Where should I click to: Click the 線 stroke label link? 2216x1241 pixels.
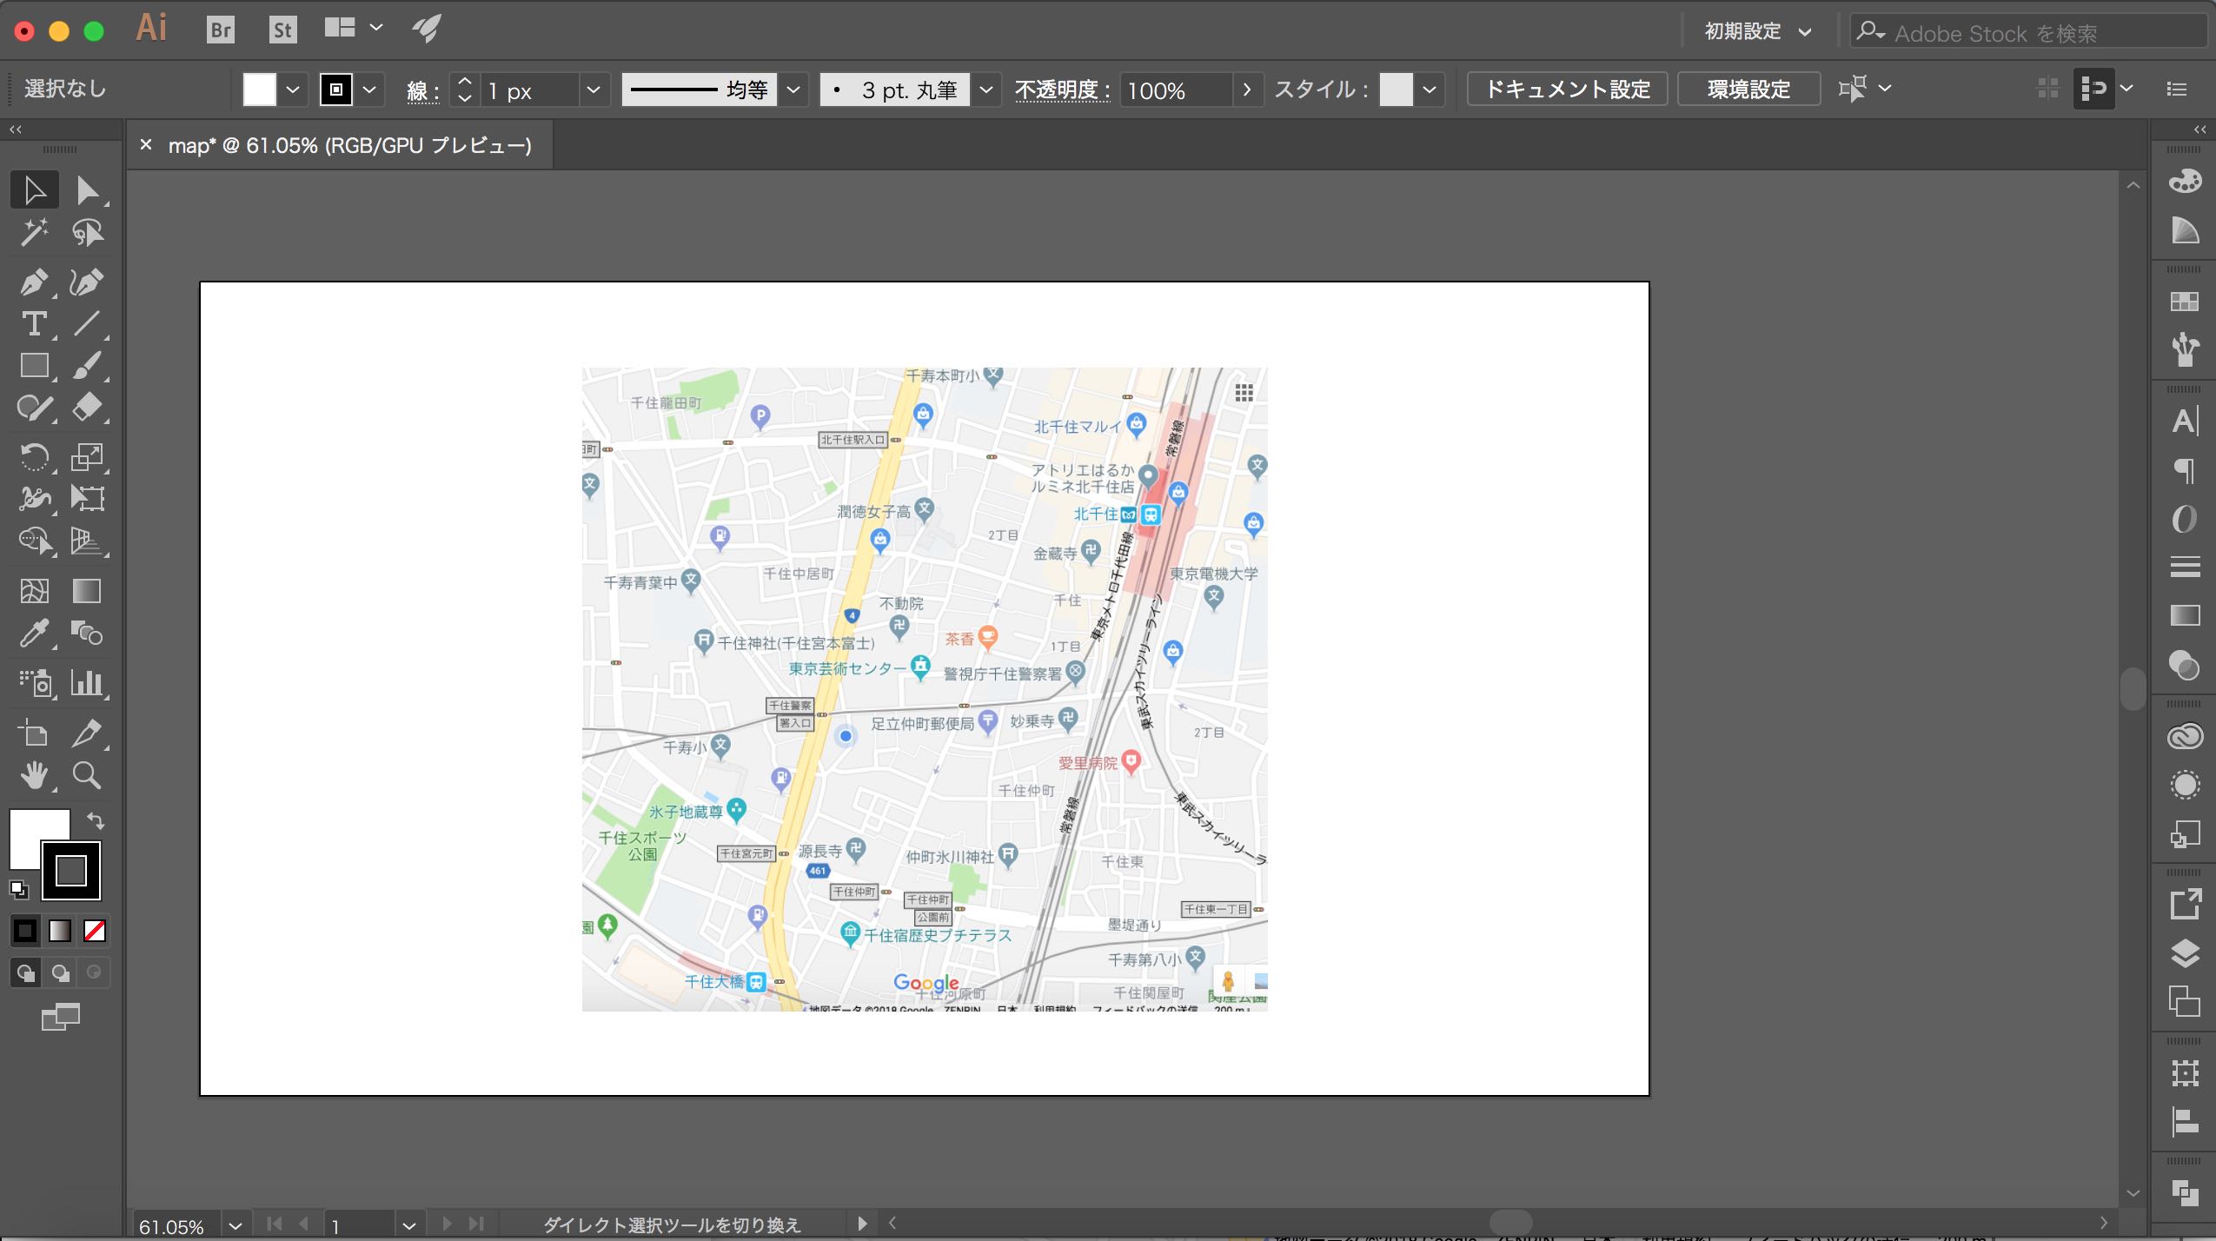422,90
